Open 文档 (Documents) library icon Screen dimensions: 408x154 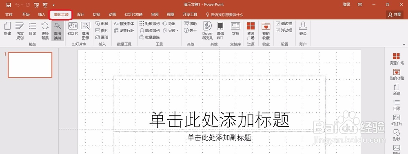pos(235,29)
